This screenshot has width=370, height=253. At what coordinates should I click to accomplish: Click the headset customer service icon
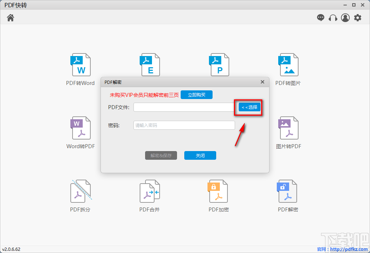click(333, 17)
